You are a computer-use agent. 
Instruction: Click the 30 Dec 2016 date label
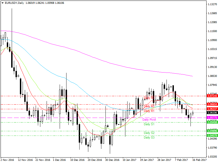[112, 160]
